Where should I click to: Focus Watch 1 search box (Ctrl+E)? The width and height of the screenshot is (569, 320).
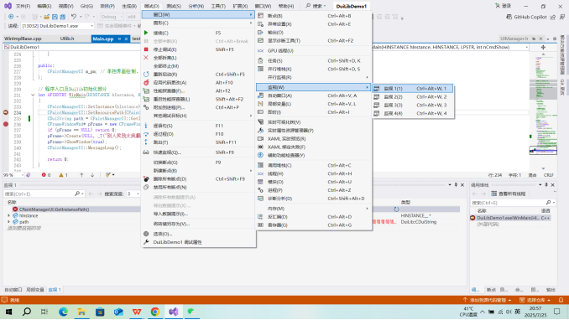(44, 194)
